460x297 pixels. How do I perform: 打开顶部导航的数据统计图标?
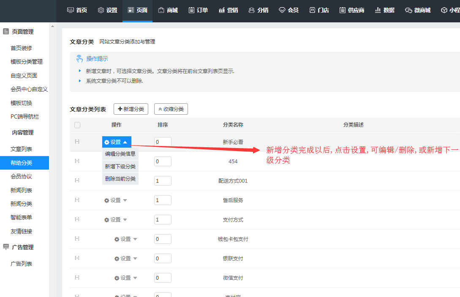[377, 9]
